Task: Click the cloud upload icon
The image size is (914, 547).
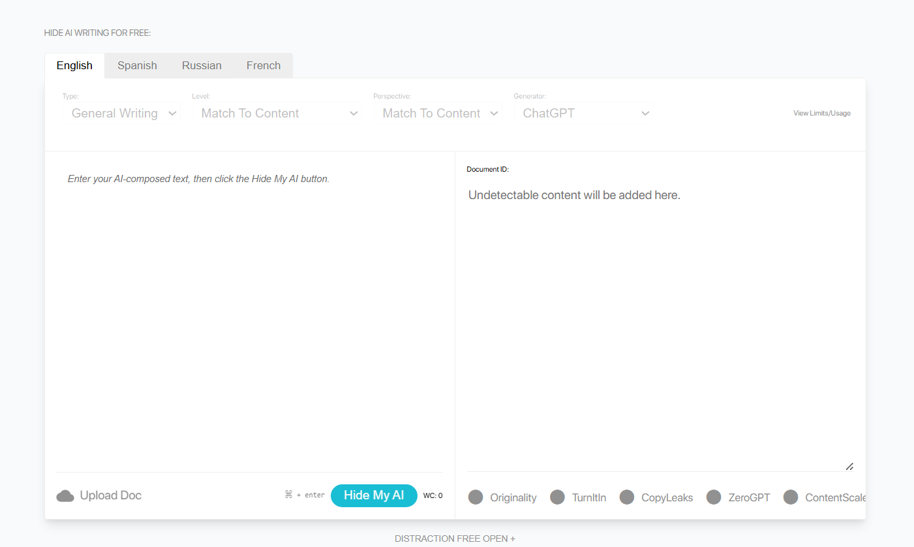Action: pos(65,496)
